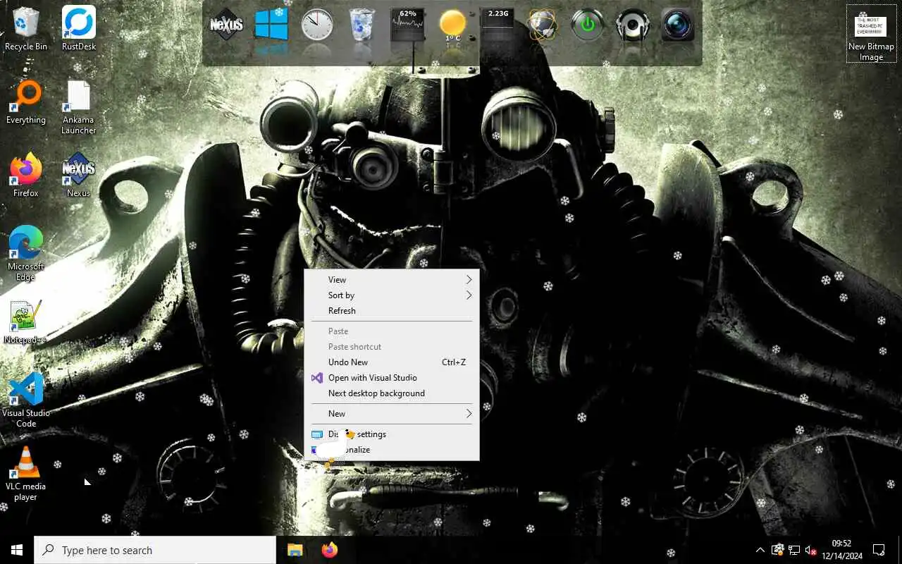This screenshot has width=902, height=564.
Task: Select the VLC media player desktop shortcut
Action: point(26,474)
